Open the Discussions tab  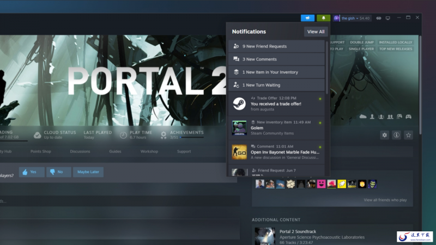click(80, 151)
